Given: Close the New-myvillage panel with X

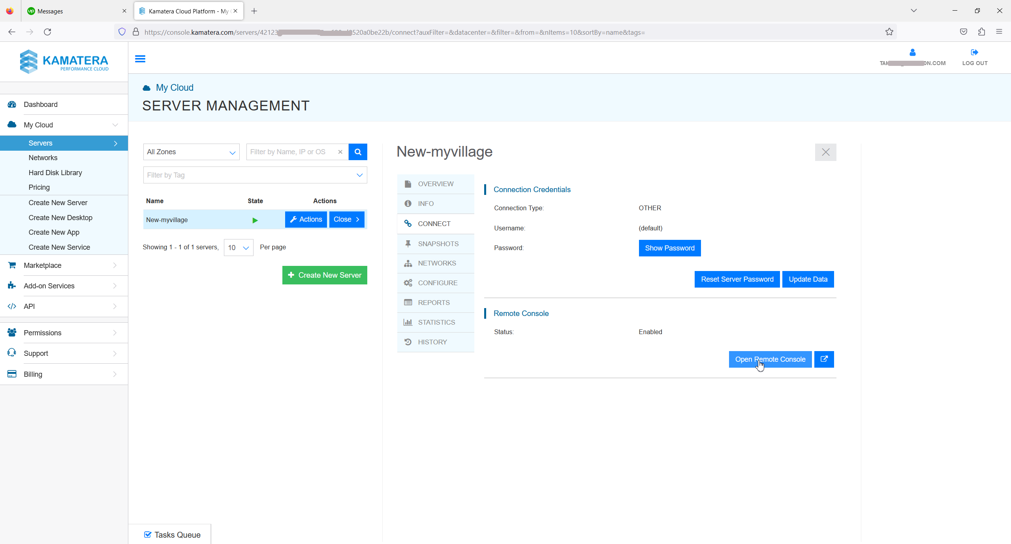Looking at the screenshot, I should pos(825,152).
